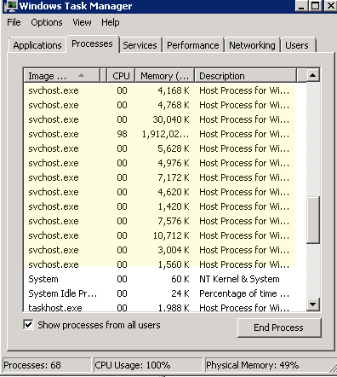This screenshot has height=377, width=337.
Task: Click the Percentage of time description
Action: pos(244,293)
